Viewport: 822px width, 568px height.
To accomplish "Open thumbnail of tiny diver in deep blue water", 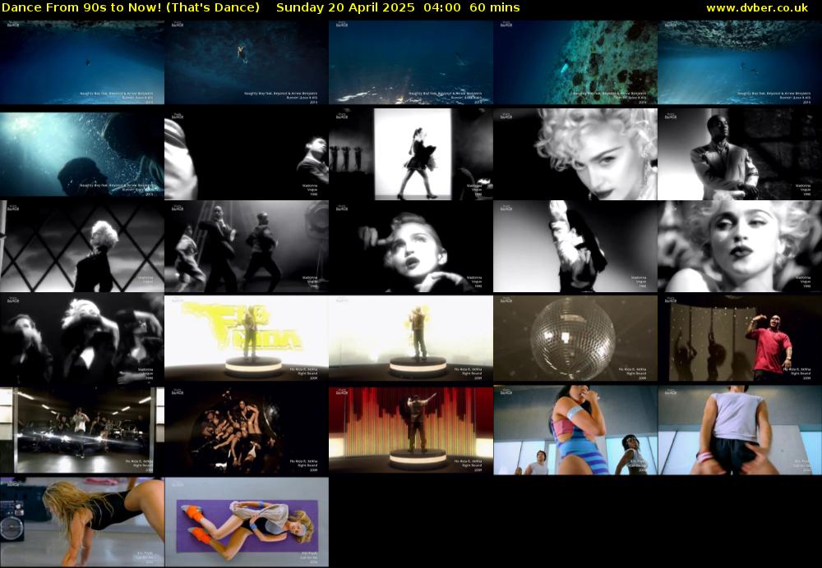I will (81, 62).
